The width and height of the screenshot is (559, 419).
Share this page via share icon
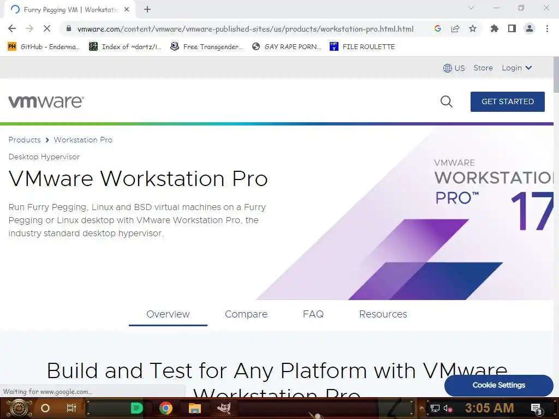(x=455, y=28)
